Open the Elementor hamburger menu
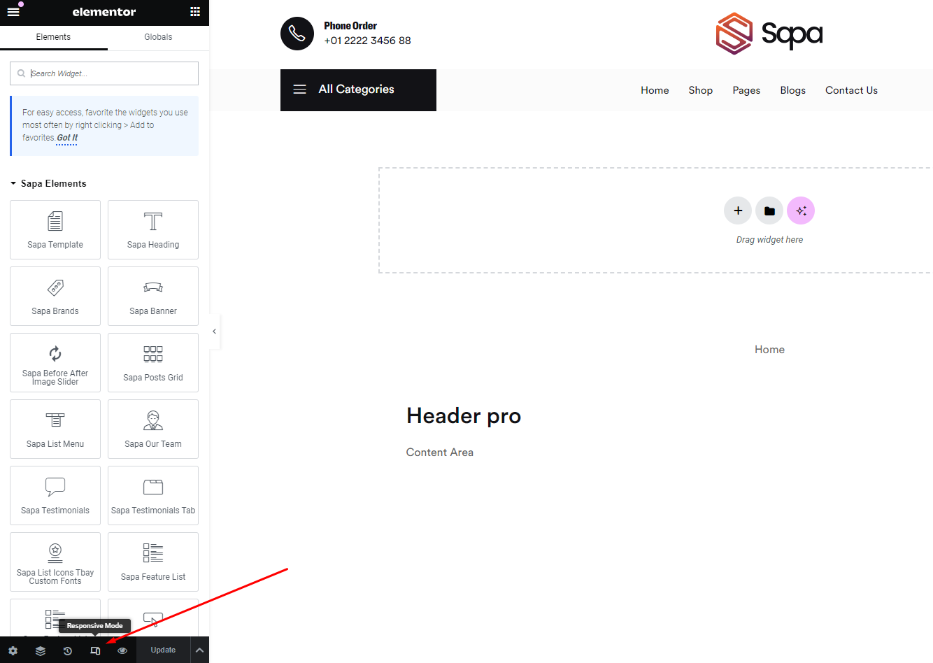Viewport: 933px width, 663px height. (13, 12)
